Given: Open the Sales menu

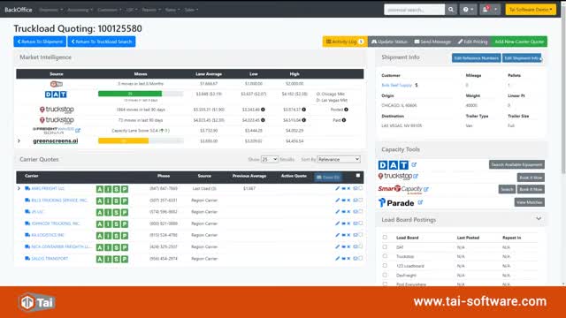Looking at the screenshot, I should click(x=191, y=10).
